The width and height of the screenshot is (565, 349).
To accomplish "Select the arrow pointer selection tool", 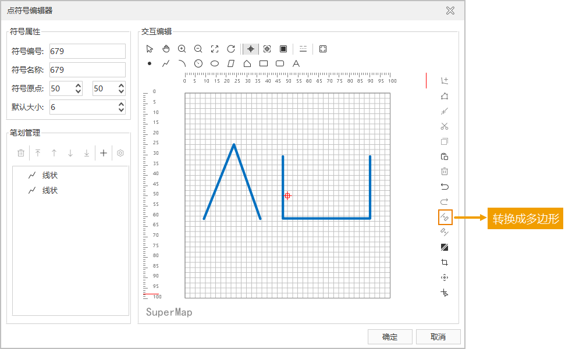I will tap(150, 49).
